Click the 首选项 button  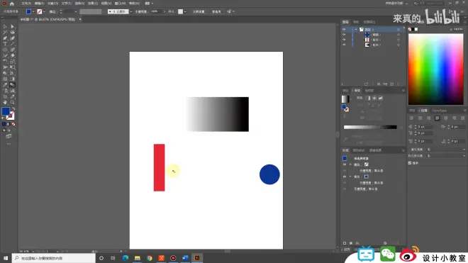pyautogui.click(x=216, y=11)
